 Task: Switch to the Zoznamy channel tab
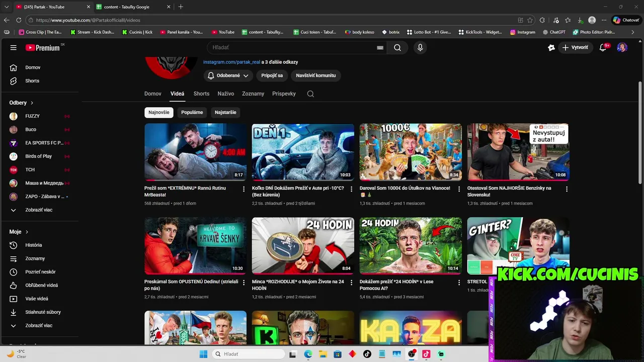coord(253,94)
